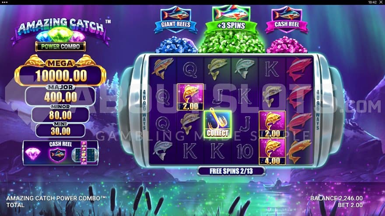Viewport: 385px width, 216px height.
Task: Click the Giant Reels fish badge
Action: (x=176, y=20)
